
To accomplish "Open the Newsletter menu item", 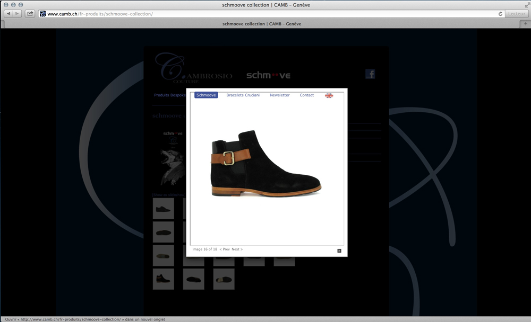I will pos(280,95).
